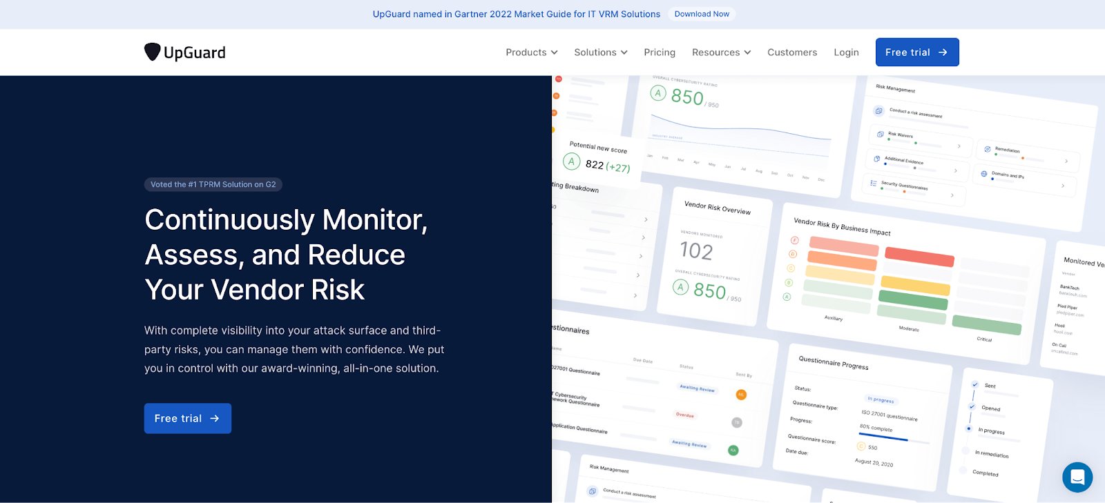The width and height of the screenshot is (1105, 503).
Task: Go to Customers in the navigation bar
Action: tap(792, 52)
